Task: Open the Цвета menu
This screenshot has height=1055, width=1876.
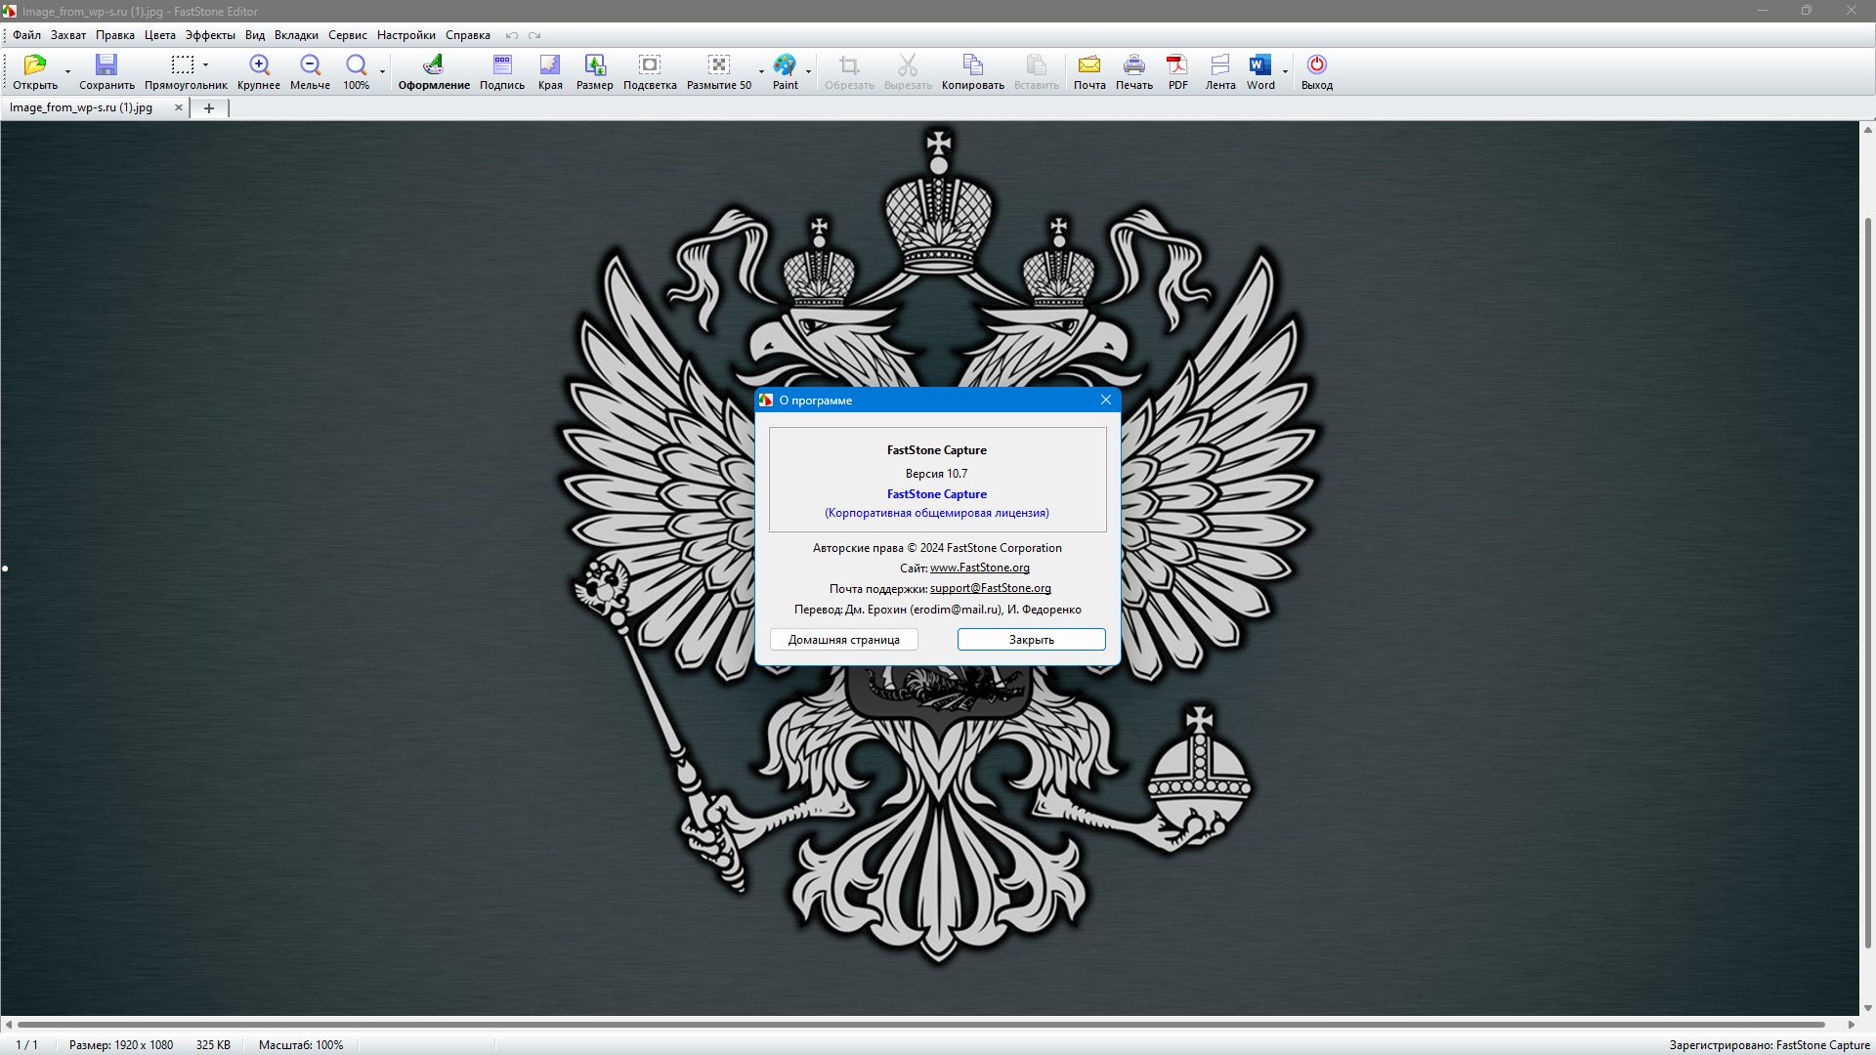Action: (x=160, y=35)
